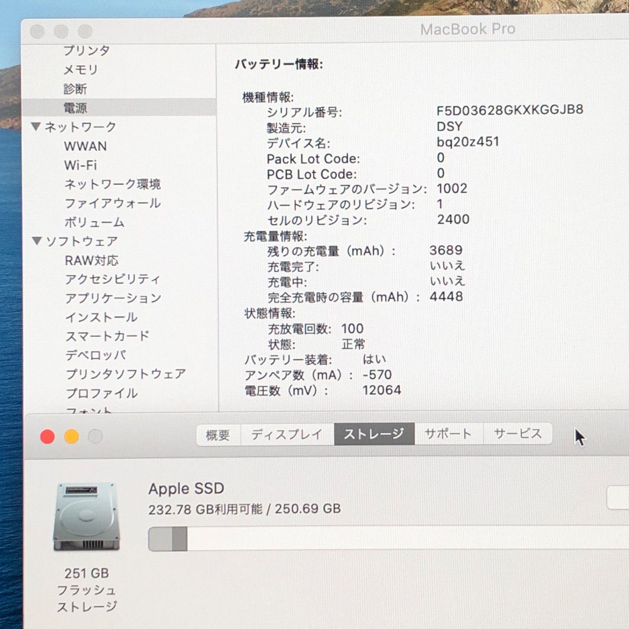The width and height of the screenshot is (629, 629).
Task: Select Wi-Fi in the sidebar
Action: click(81, 165)
